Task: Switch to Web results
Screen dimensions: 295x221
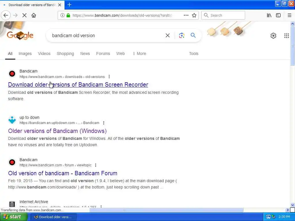Action: [120, 54]
